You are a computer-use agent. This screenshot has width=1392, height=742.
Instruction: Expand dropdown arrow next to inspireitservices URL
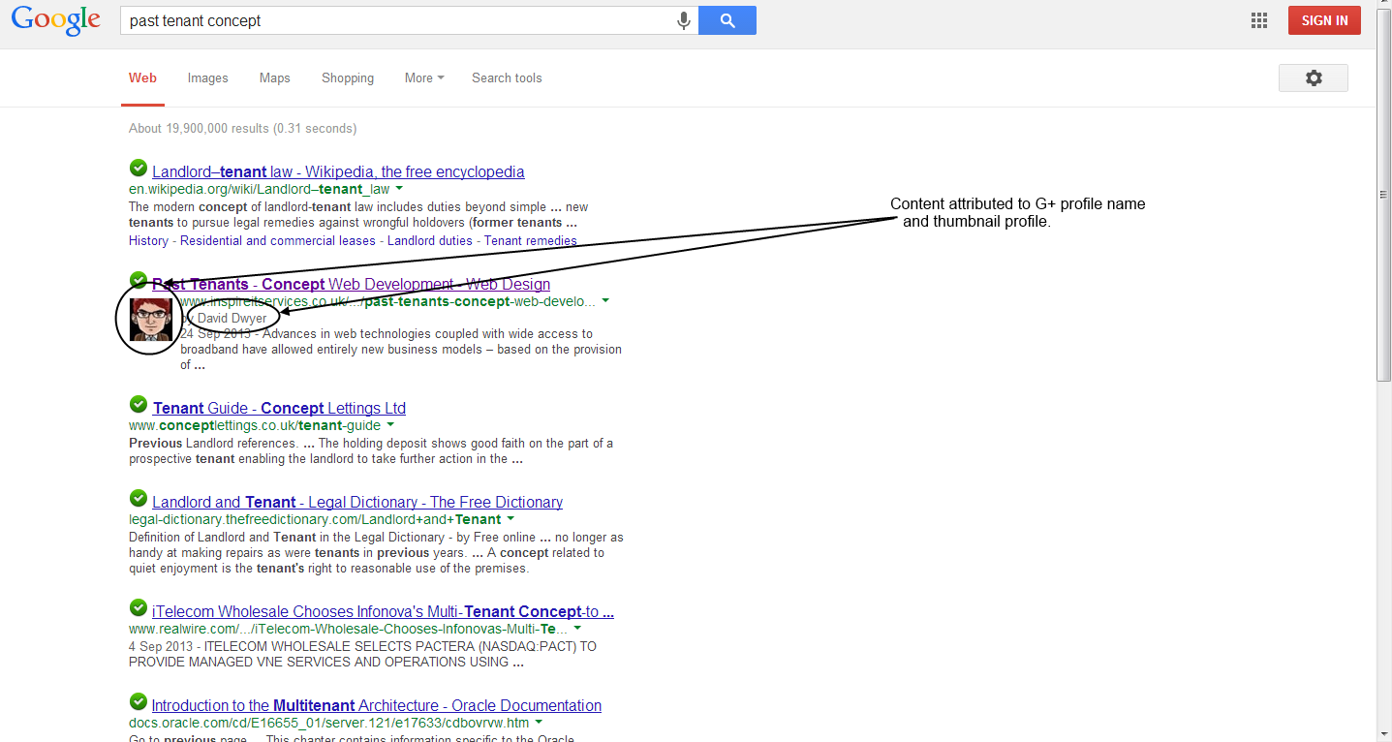click(605, 301)
